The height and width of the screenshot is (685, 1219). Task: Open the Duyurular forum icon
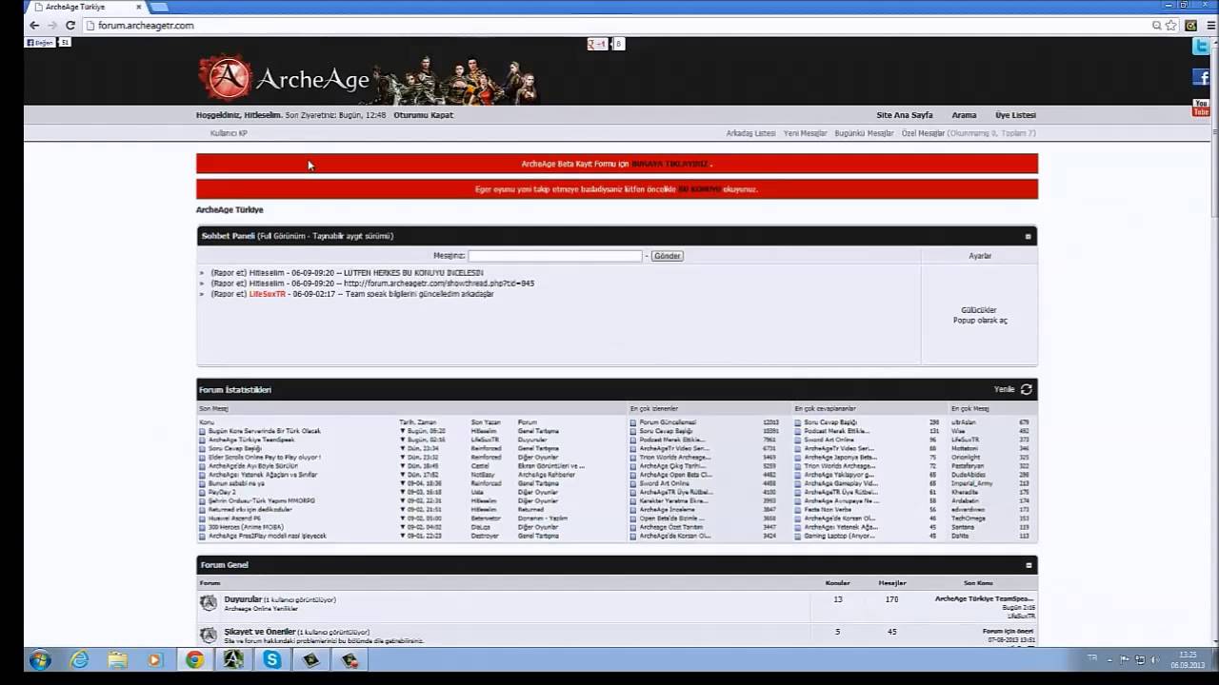pyautogui.click(x=208, y=602)
